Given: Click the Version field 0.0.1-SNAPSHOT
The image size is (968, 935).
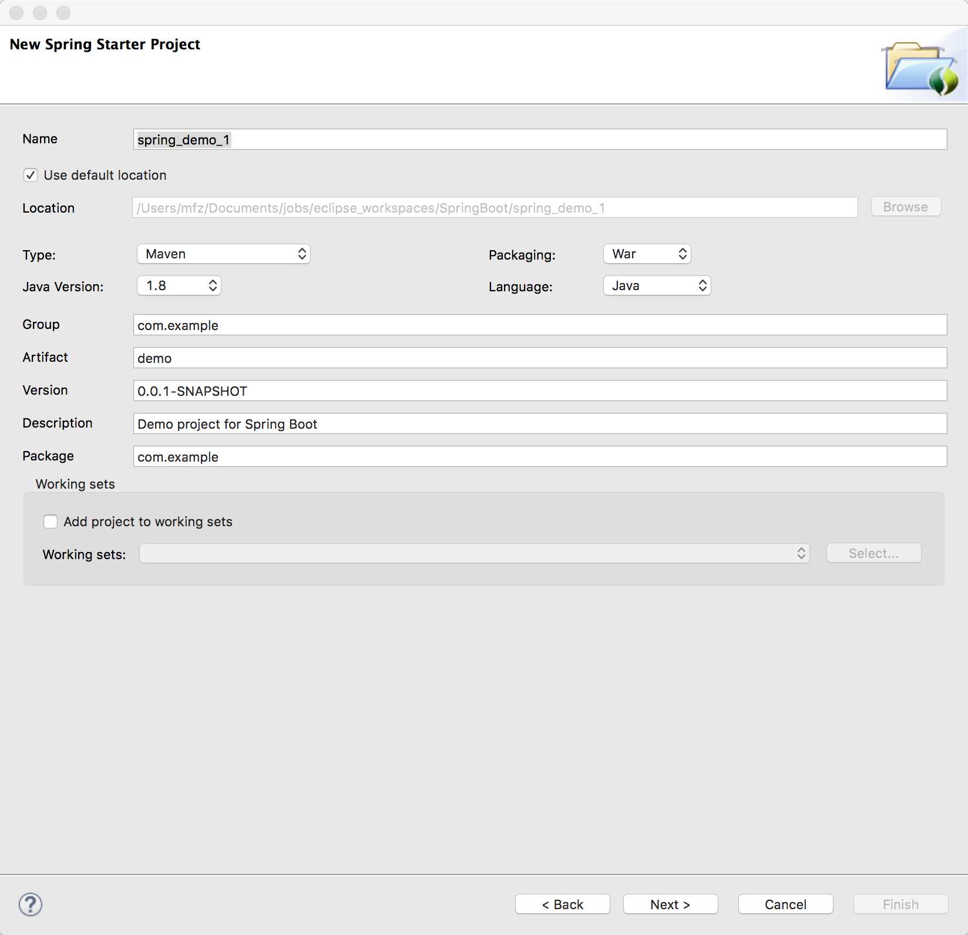Looking at the screenshot, I should coord(540,391).
